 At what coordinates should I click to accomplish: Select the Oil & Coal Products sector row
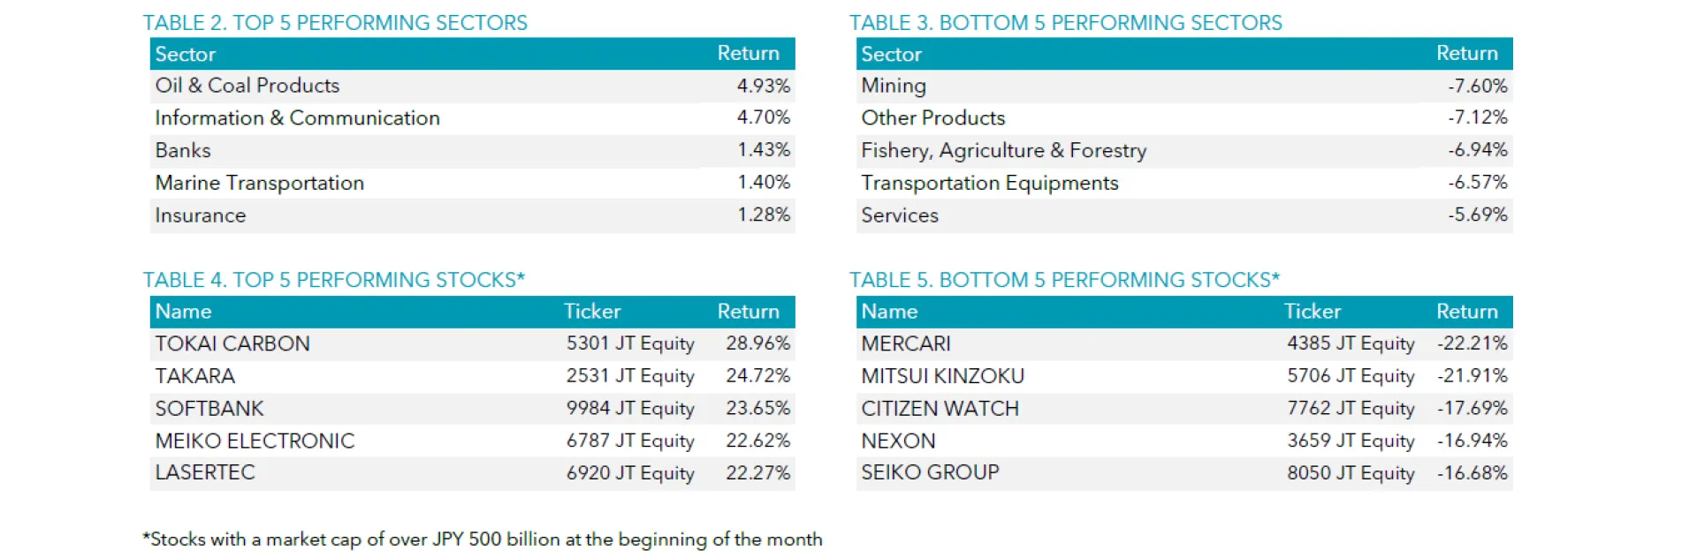coord(472,86)
